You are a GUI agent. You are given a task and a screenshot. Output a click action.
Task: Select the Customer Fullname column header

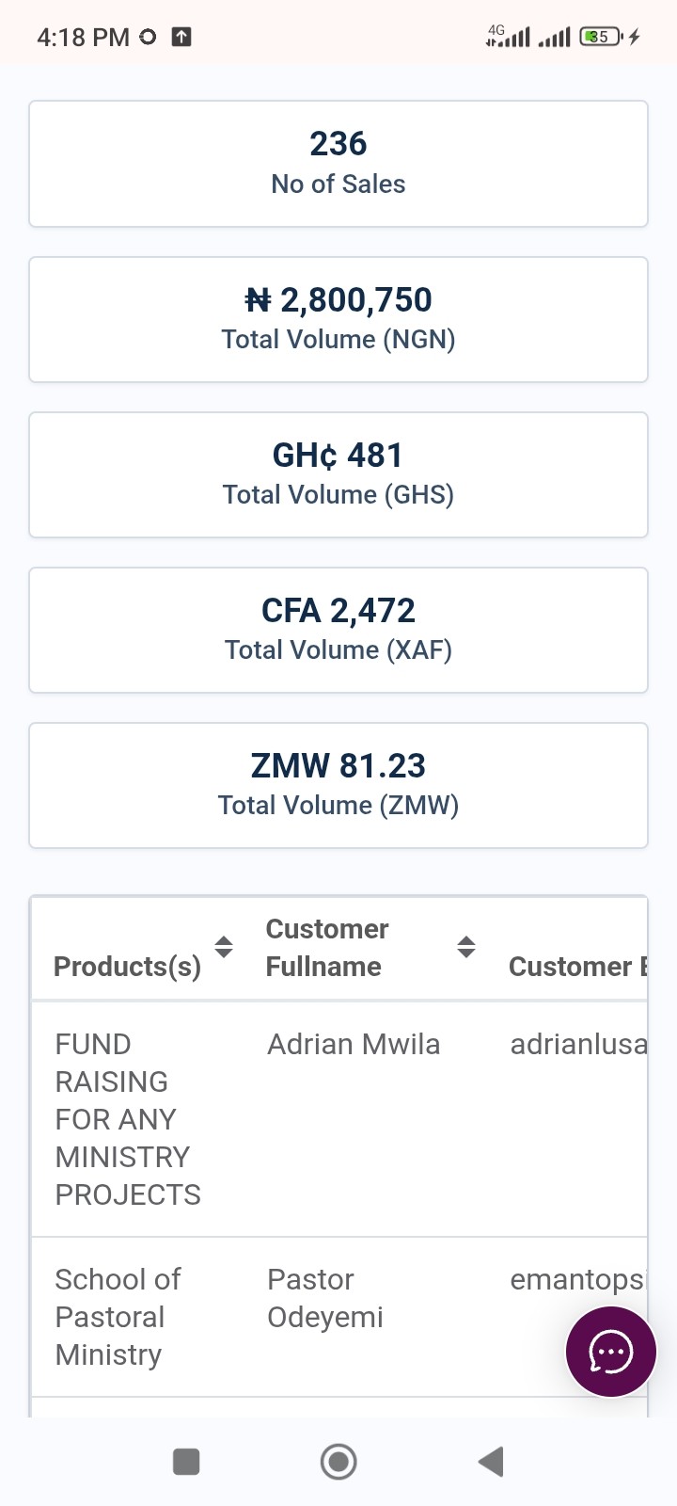tap(327, 948)
